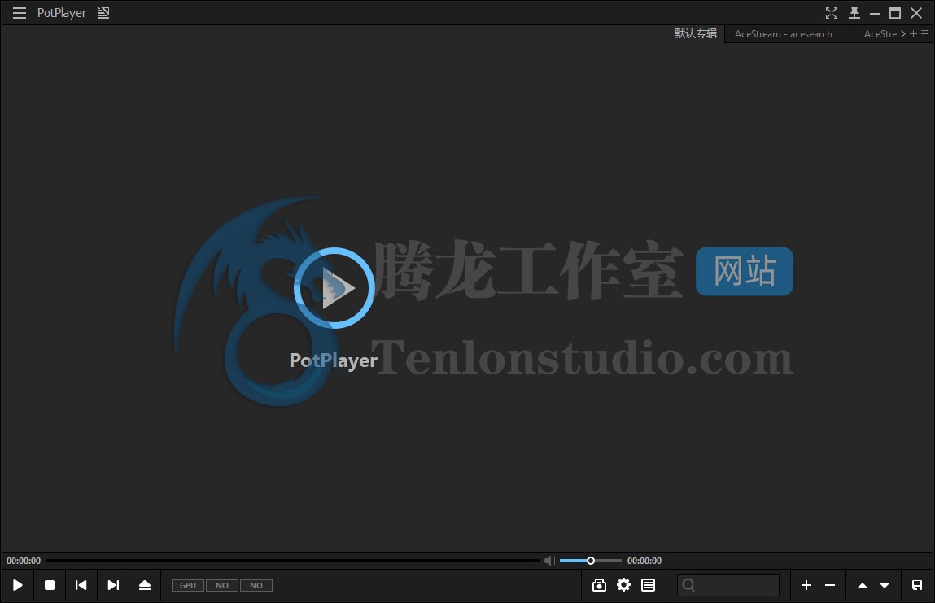Click the big center play logo

coord(334,288)
